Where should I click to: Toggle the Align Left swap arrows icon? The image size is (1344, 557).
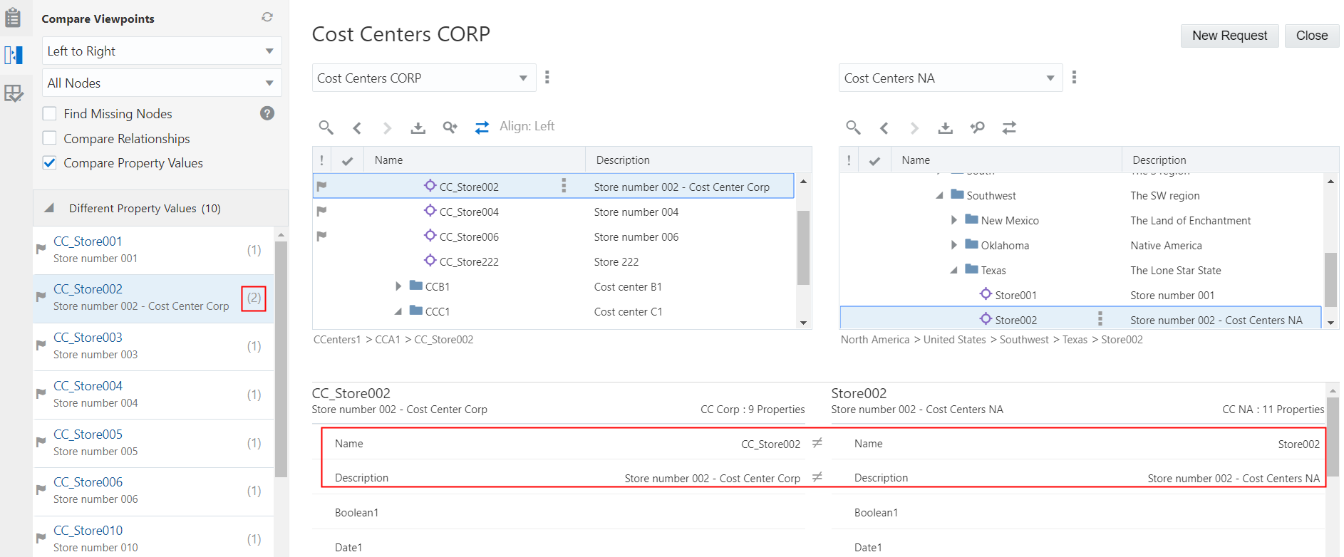click(482, 127)
